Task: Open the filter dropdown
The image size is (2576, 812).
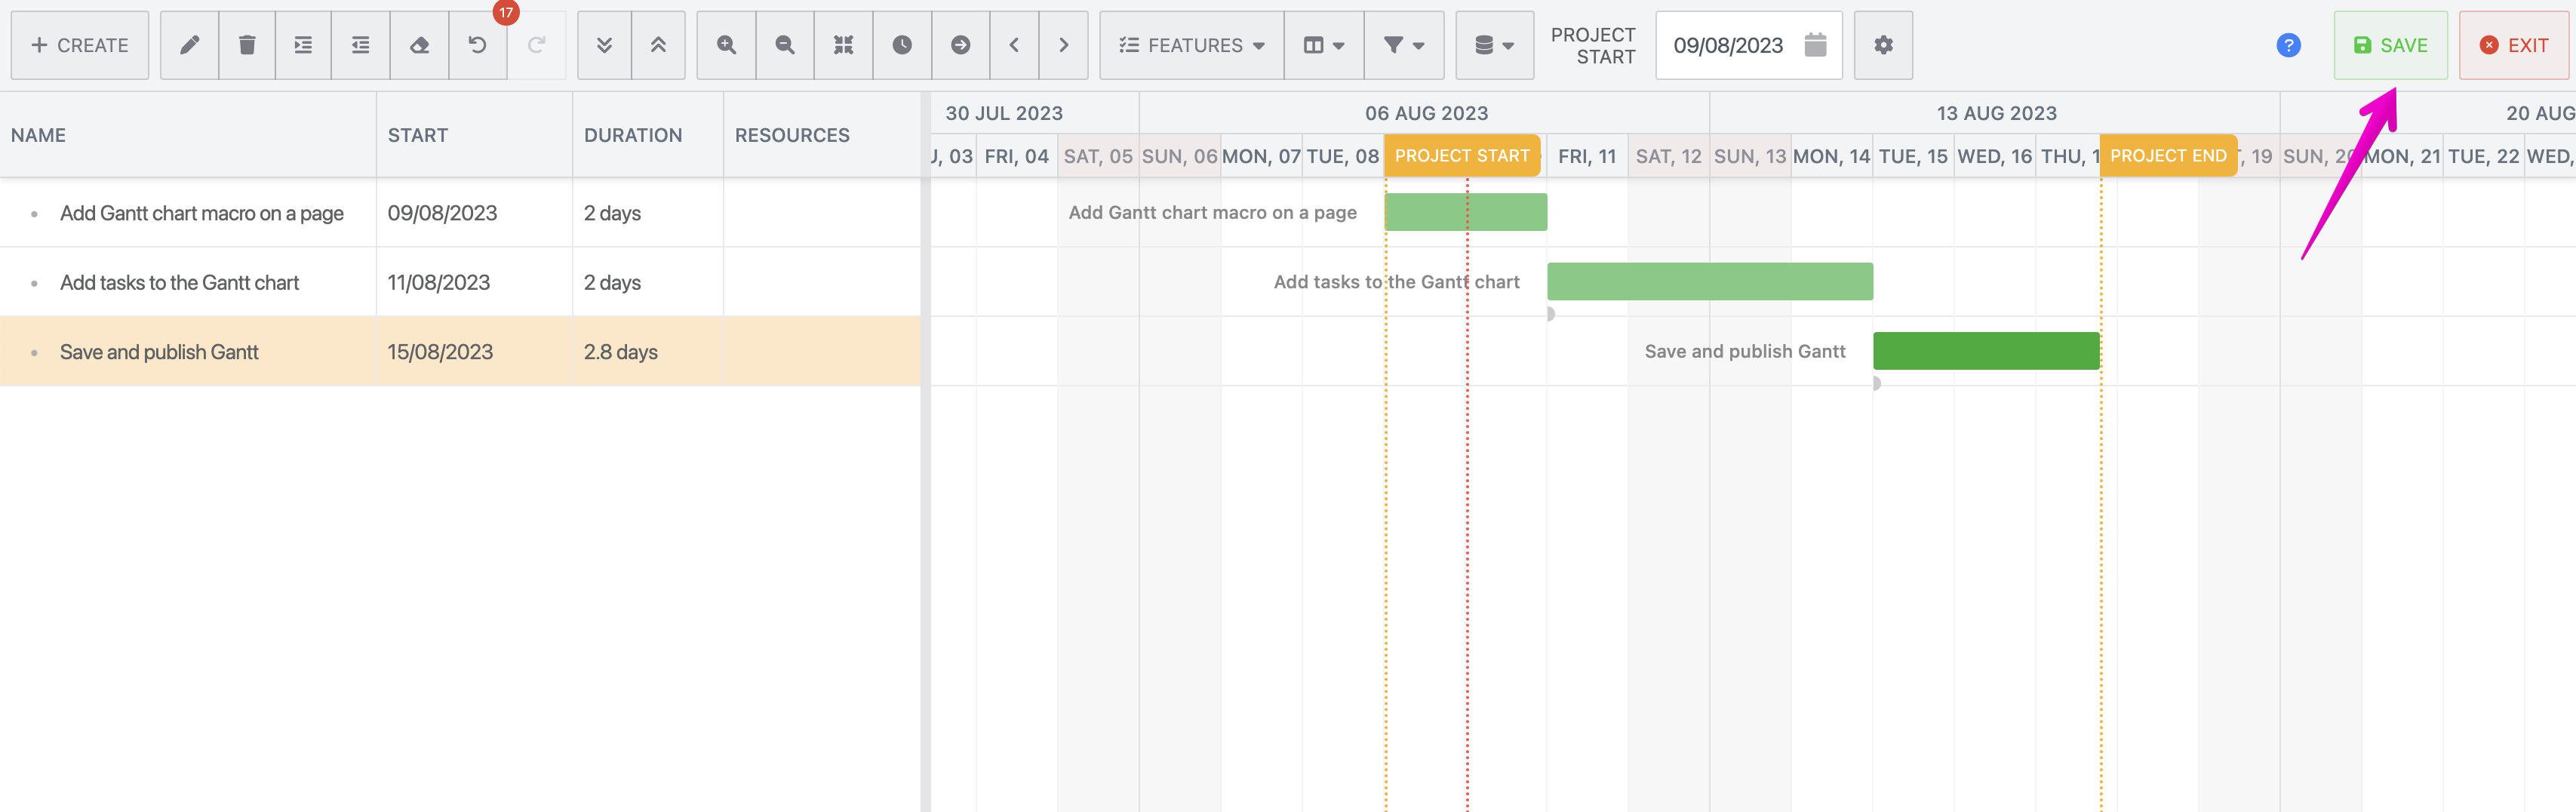Action: [x=1403, y=45]
